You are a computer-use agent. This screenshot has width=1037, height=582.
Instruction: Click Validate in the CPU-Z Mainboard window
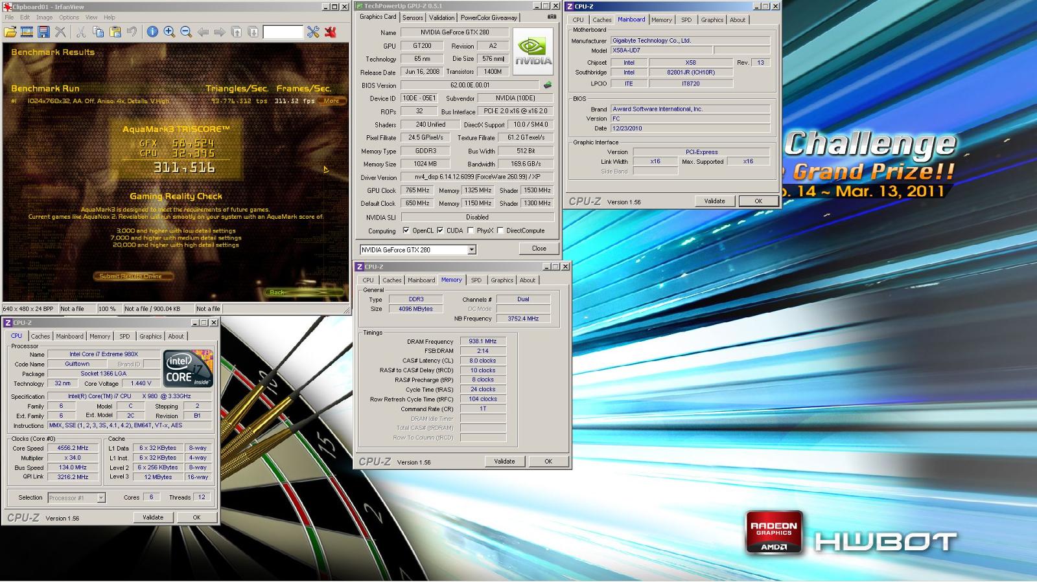715,201
